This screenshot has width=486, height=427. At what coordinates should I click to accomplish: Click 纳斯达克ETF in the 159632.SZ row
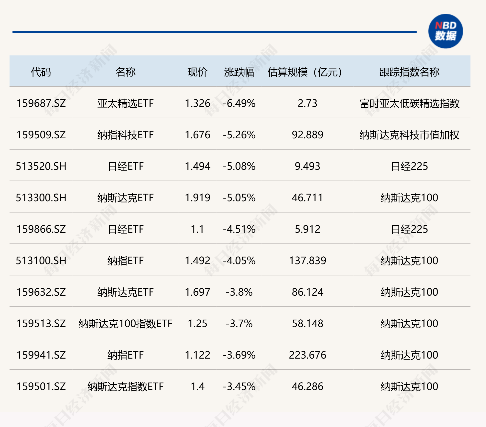125,292
